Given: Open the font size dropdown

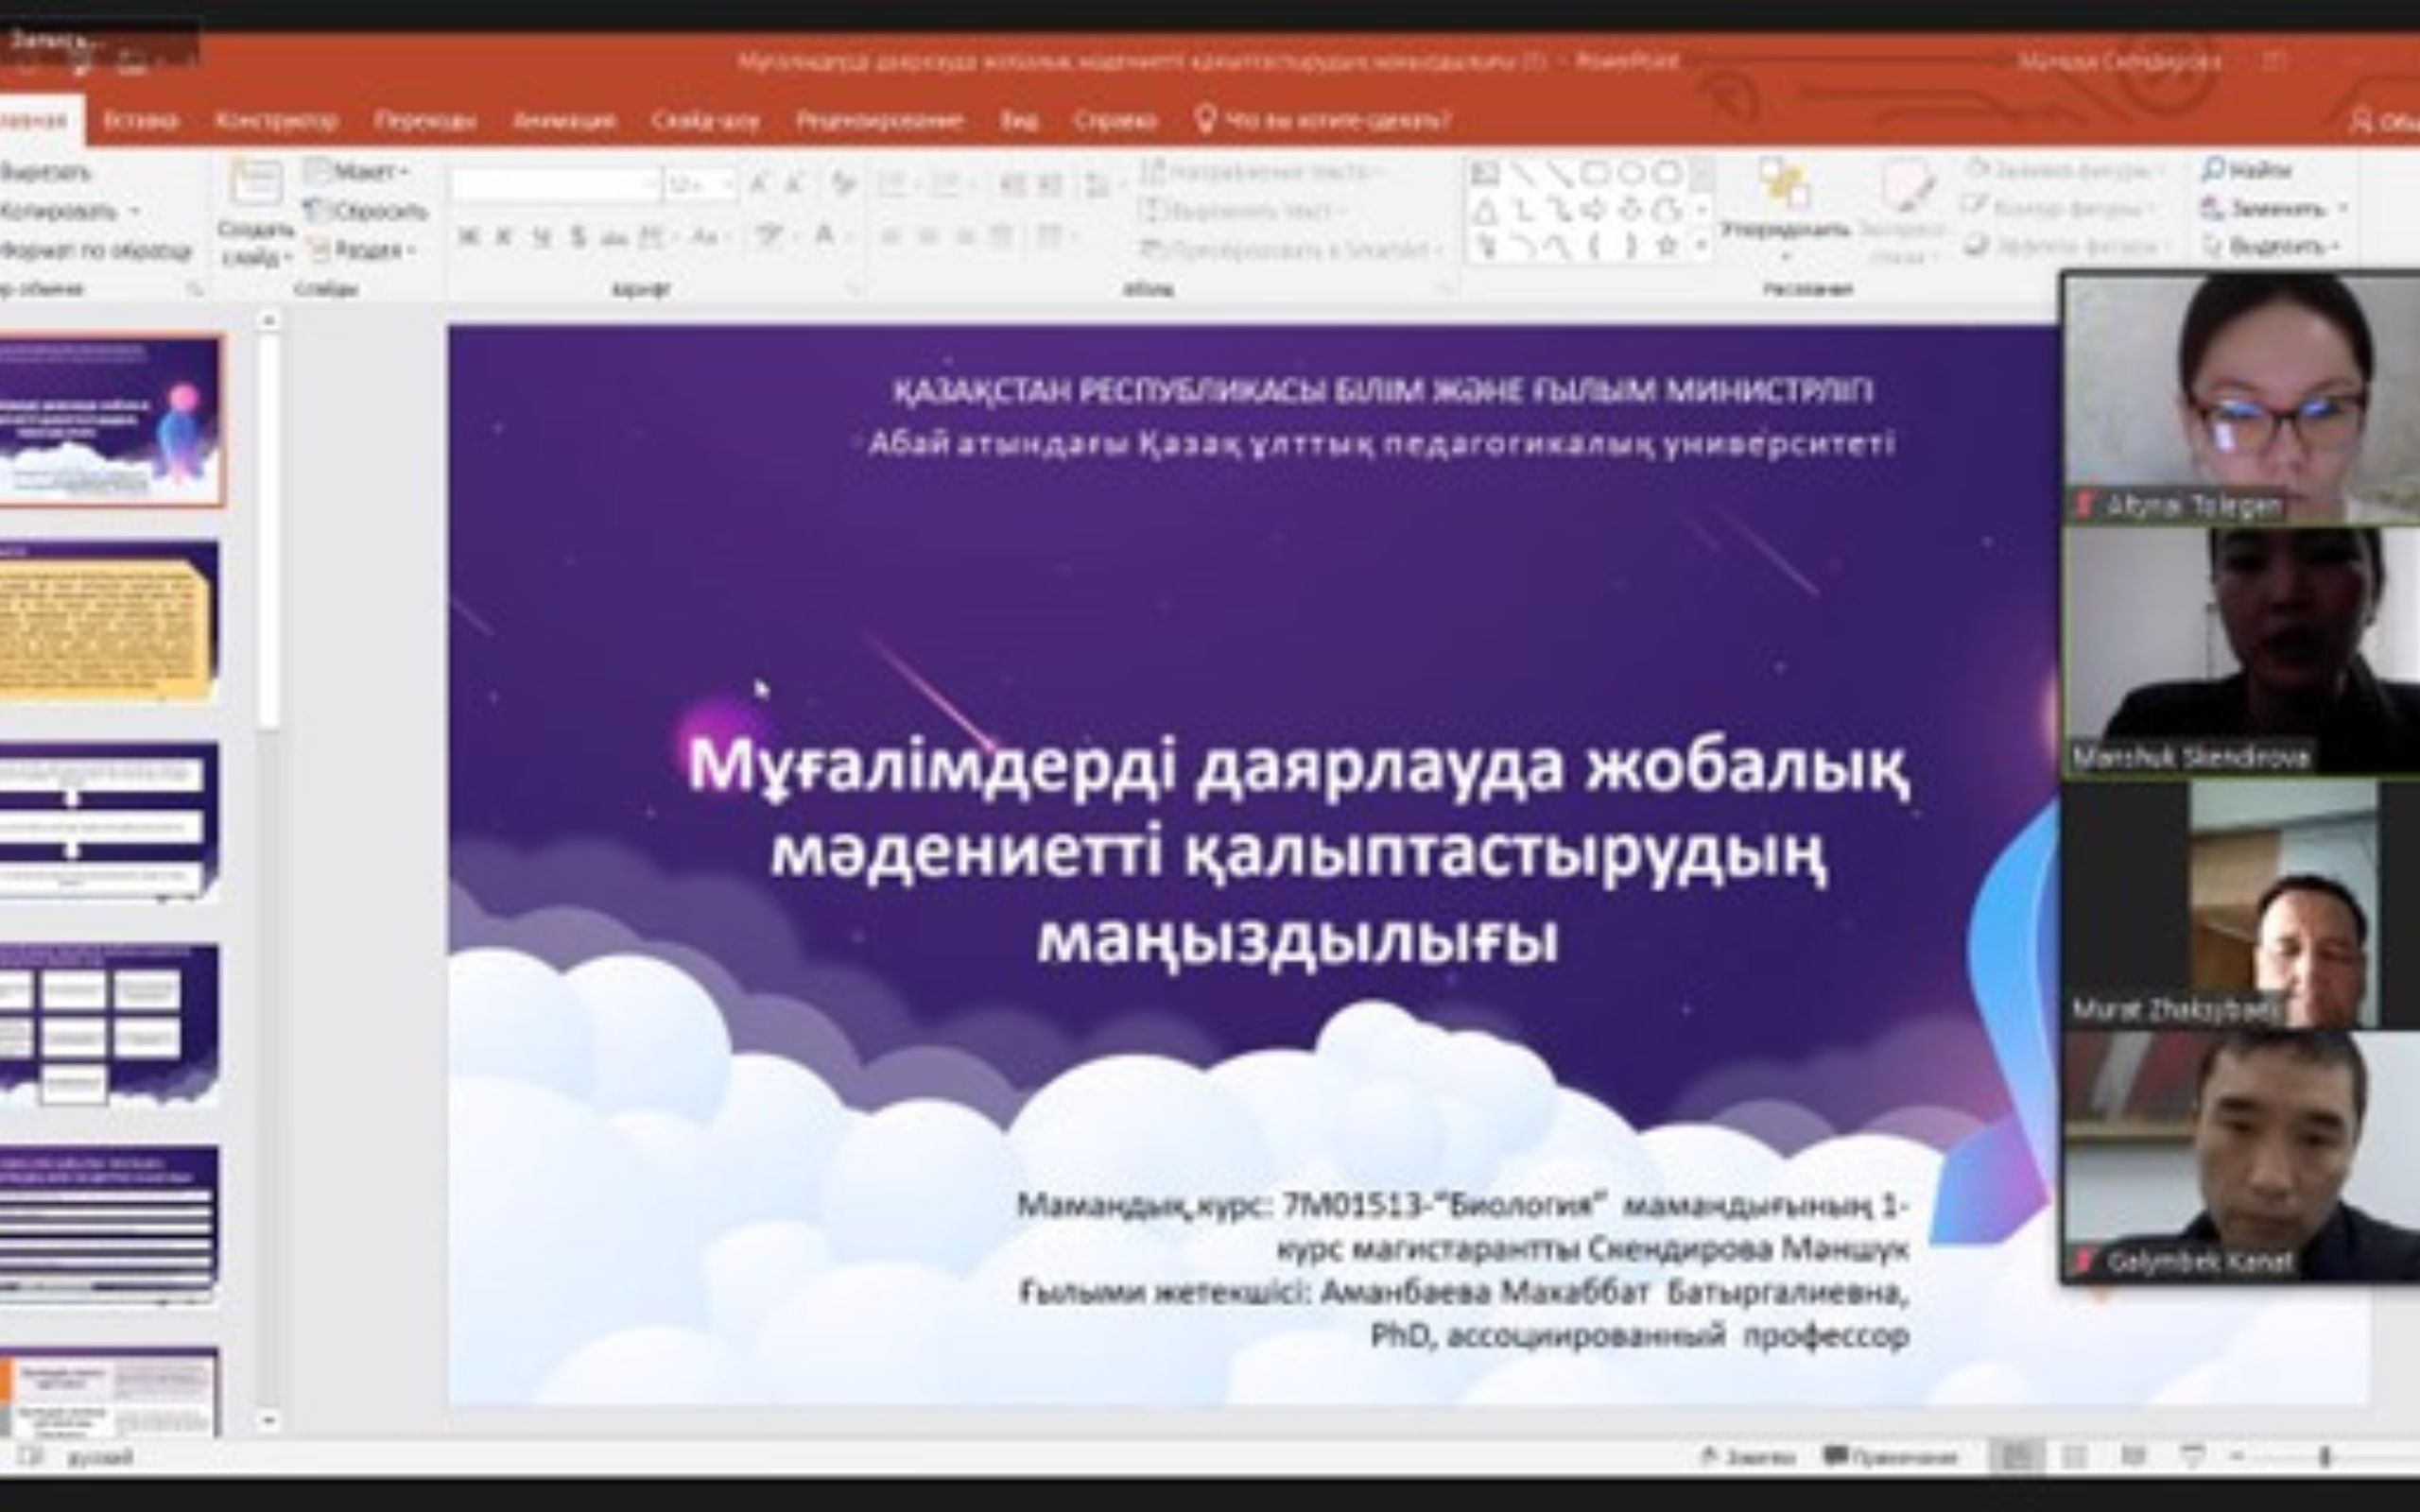Looking at the screenshot, I should point(727,185).
